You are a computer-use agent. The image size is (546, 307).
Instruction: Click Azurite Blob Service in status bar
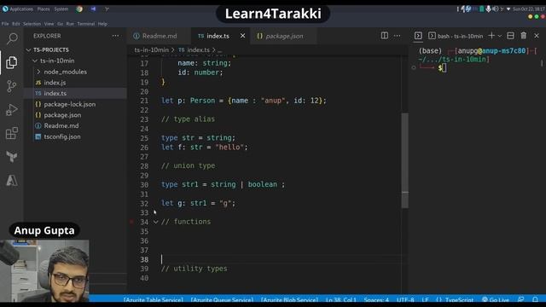(x=289, y=299)
